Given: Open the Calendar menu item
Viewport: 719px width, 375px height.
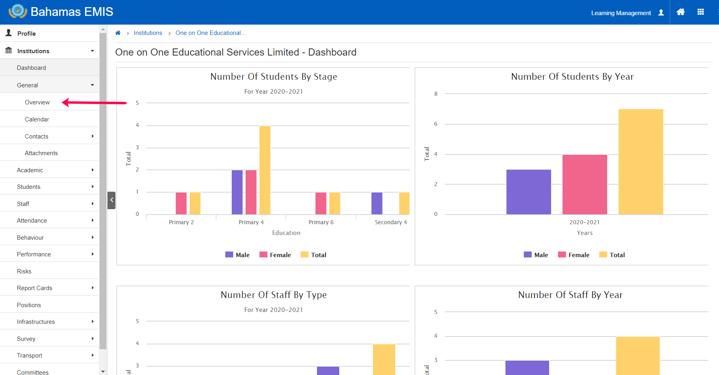Looking at the screenshot, I should (50, 119).
